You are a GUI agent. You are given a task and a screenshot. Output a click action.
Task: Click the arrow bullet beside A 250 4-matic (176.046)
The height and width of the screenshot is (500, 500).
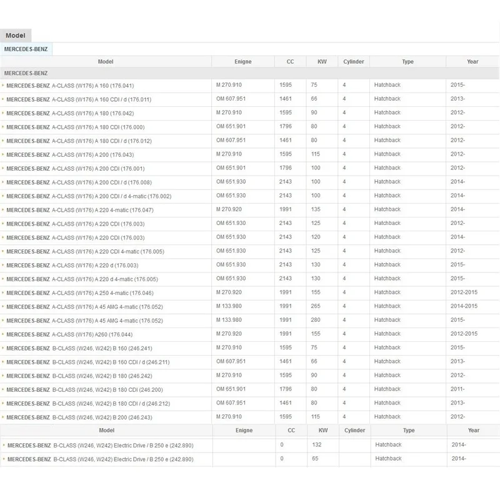3,292
